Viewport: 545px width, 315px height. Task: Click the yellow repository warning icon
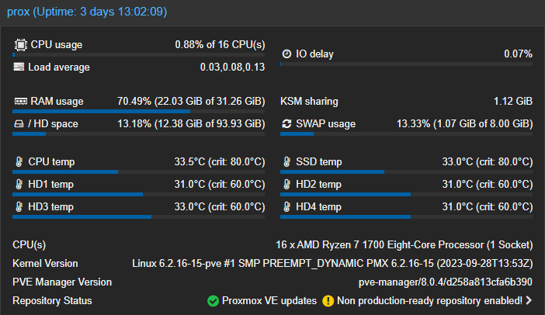pyautogui.click(x=328, y=301)
